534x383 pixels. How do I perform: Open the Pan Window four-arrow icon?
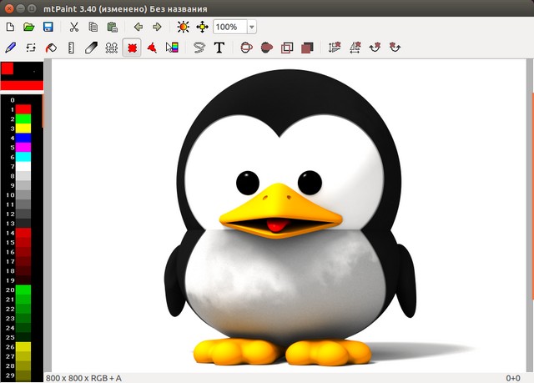coord(202,27)
